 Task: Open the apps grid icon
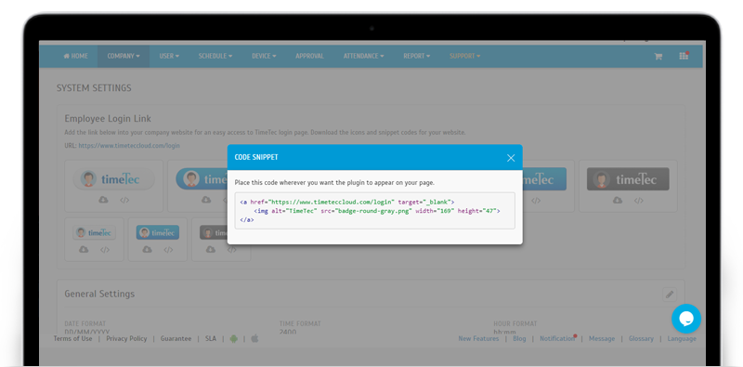684,56
